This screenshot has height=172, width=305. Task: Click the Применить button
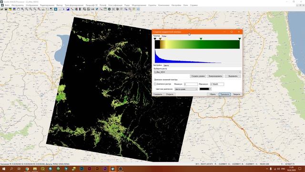click(224, 95)
